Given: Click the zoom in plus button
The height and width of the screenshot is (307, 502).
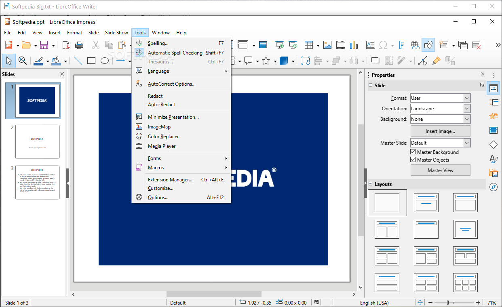Looking at the screenshot, I should [x=478, y=303].
